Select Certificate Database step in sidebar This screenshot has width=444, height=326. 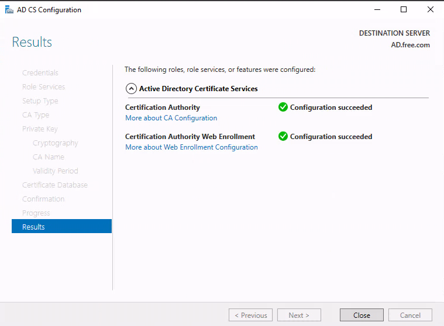click(55, 185)
